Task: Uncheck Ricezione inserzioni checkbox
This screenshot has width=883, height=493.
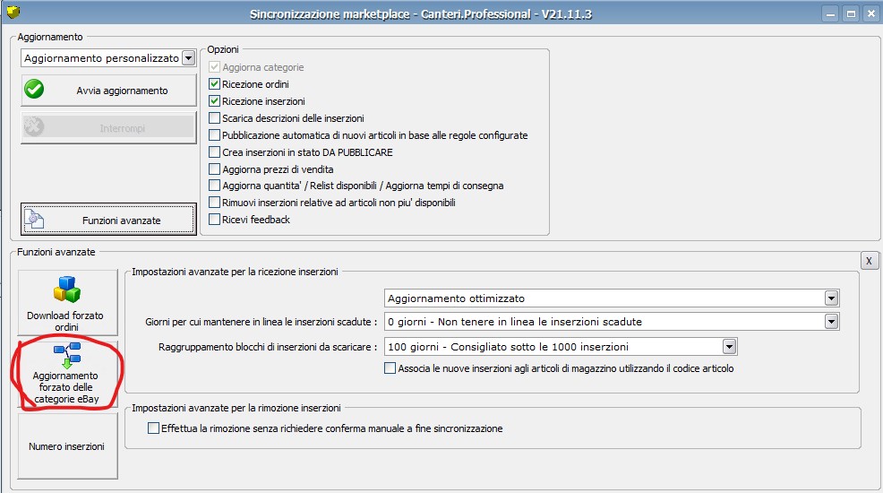Action: click(x=214, y=101)
